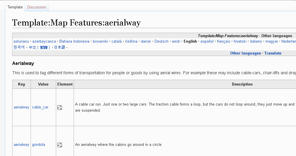Switch language to magyar
This screenshot has height=156, width=296.
(272, 41)
